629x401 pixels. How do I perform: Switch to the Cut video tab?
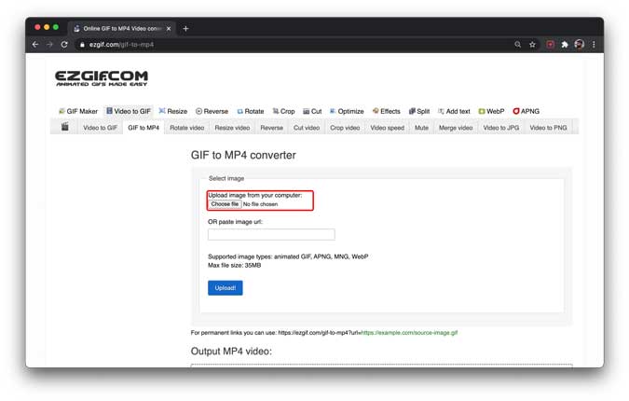(307, 128)
